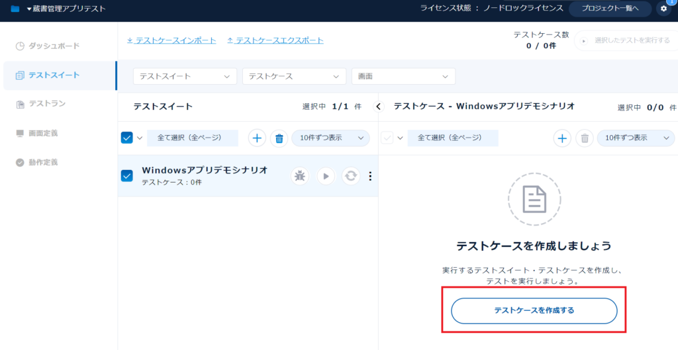Add a new test suite with plus icon
Image resolution: width=678 pixels, height=350 pixels.
coord(257,138)
